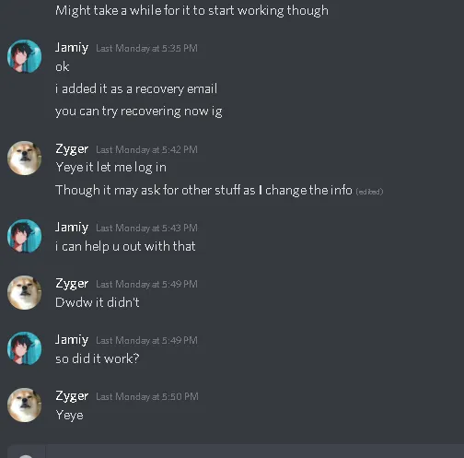Image resolution: width=464 pixels, height=458 pixels.
Task: Open Jamiy's avatar at 5:35 PM
Action: [x=24, y=56]
